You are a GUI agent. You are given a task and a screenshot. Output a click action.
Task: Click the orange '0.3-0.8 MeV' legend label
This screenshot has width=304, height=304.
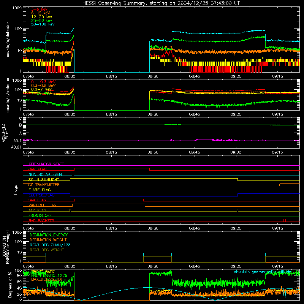pyautogui.click(x=43, y=85)
